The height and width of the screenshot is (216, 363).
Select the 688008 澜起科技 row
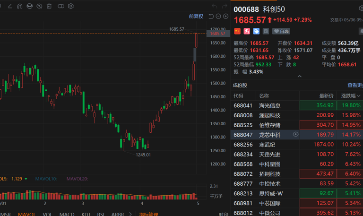(x=297, y=115)
